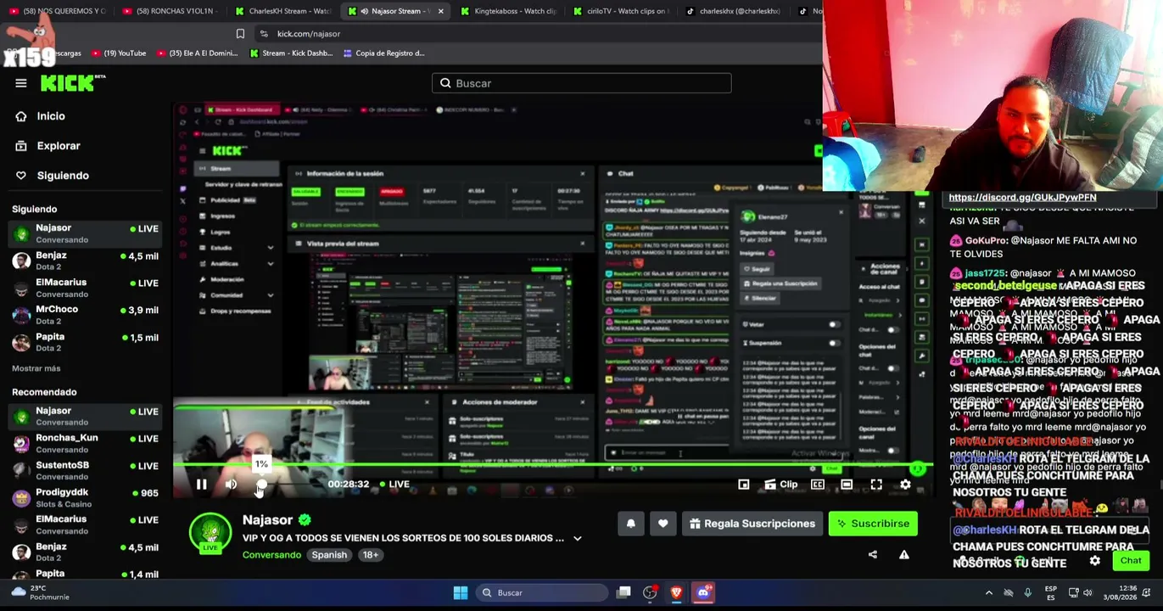Switch to theater mode
This screenshot has width=1163, height=611.
[x=847, y=485]
